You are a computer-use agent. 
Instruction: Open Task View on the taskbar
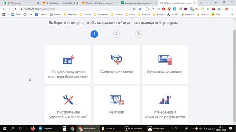21,129
